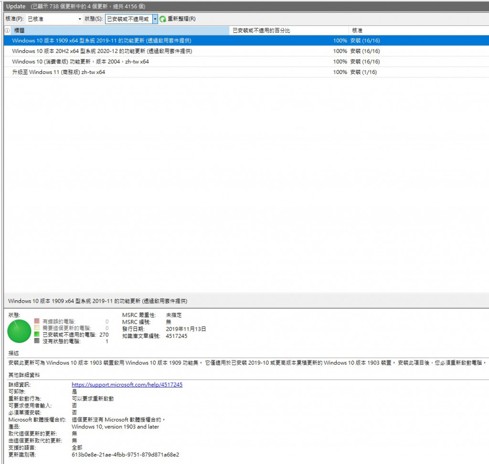This screenshot has height=464, width=489.
Task: Click 安裝 (1/16) approval cell
Action: click(x=363, y=72)
